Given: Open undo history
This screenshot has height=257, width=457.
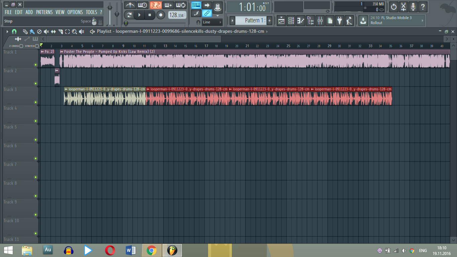Looking at the screenshot, I should [394, 6].
